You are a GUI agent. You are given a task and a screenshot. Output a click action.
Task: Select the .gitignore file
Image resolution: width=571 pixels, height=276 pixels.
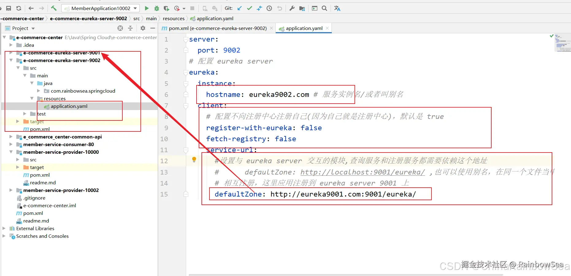34,198
